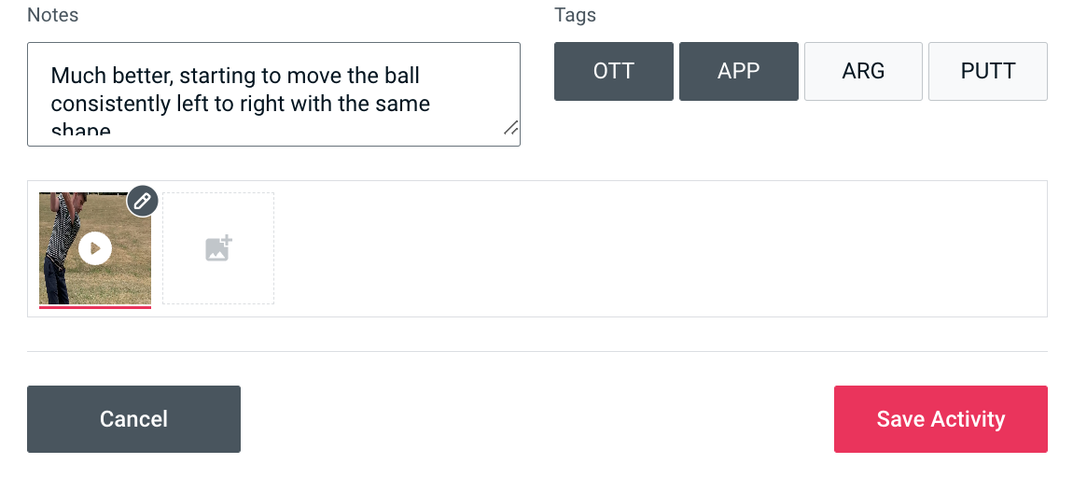Enable the ARG tag
This screenshot has width=1073, height=478.
point(863,71)
